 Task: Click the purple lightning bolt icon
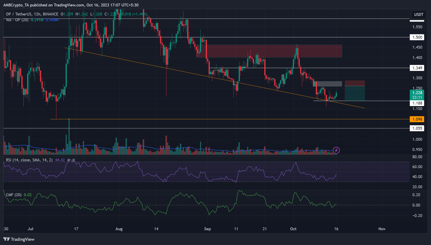coord(336,151)
